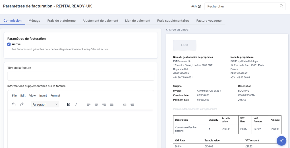Click the redo arrow in the editor toolbar
This screenshot has width=290, height=148.
point(22,104)
